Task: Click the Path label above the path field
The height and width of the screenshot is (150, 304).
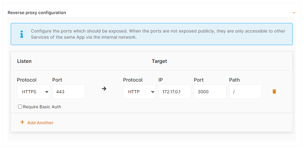Action: [x=234, y=80]
